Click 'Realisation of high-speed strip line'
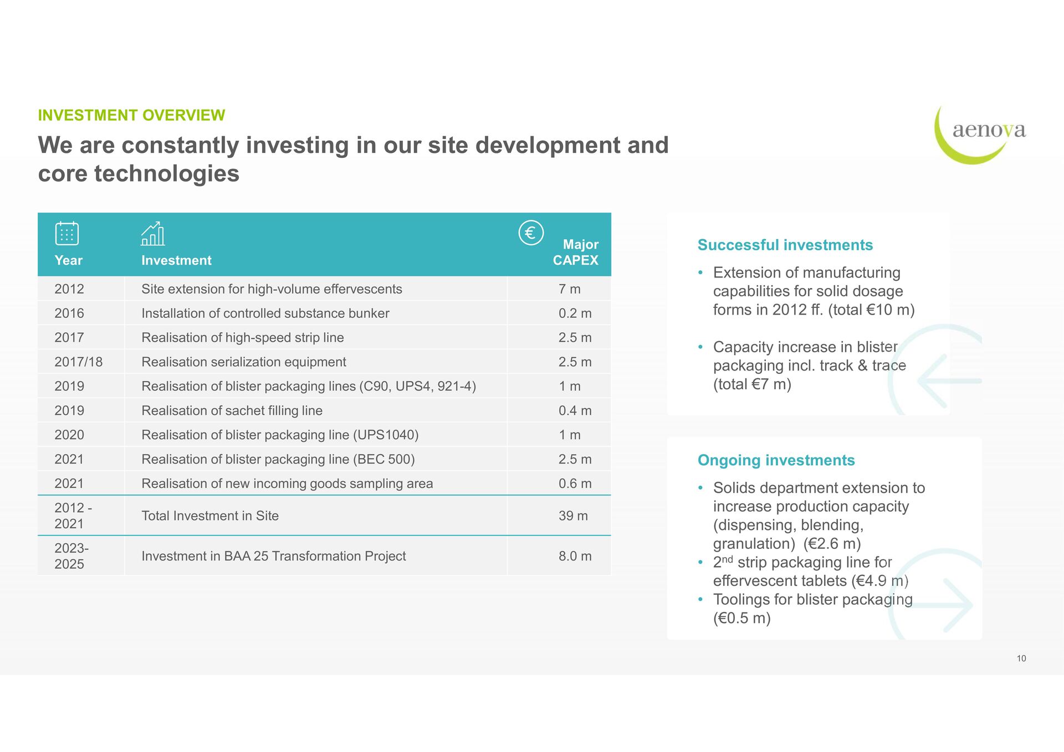1064x752 pixels. pyautogui.click(x=243, y=338)
